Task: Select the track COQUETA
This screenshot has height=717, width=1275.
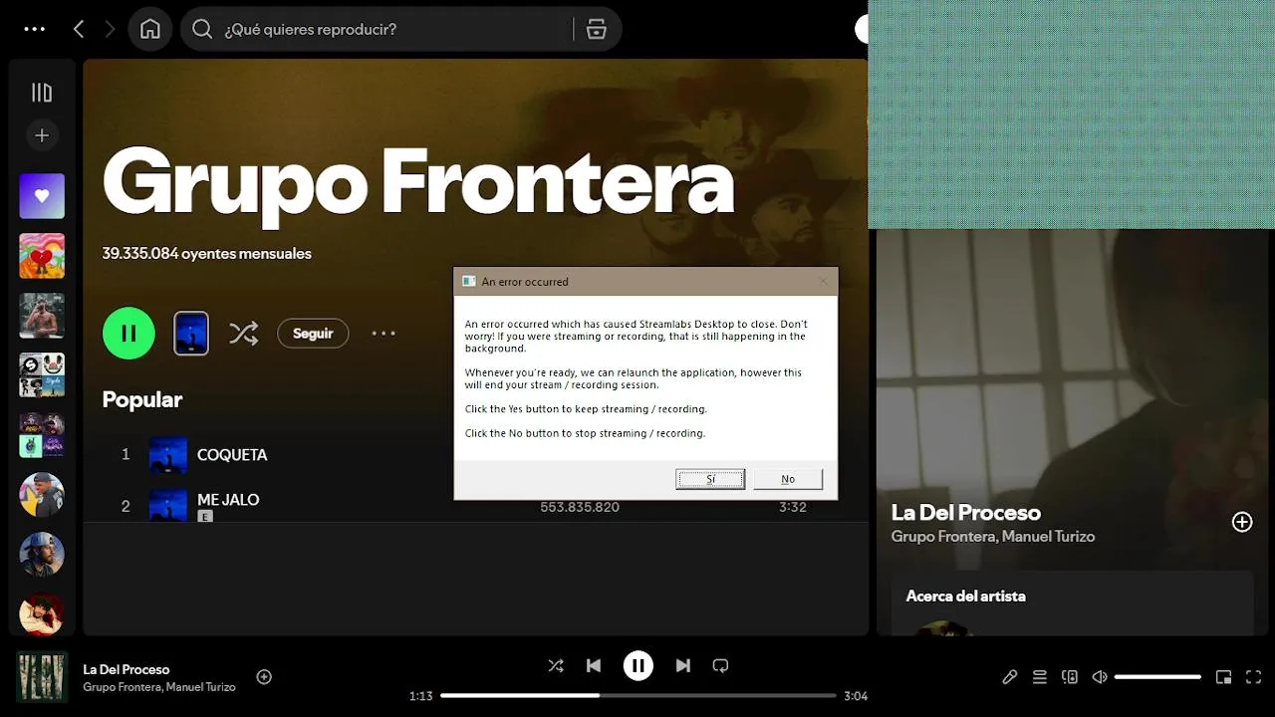Action: 232,454
